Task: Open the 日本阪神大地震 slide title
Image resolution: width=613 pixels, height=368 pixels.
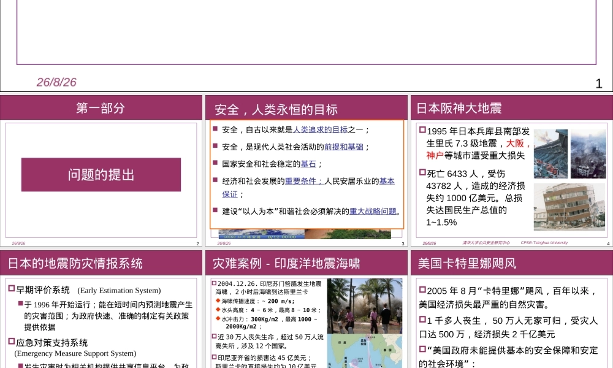Action: pyautogui.click(x=459, y=108)
